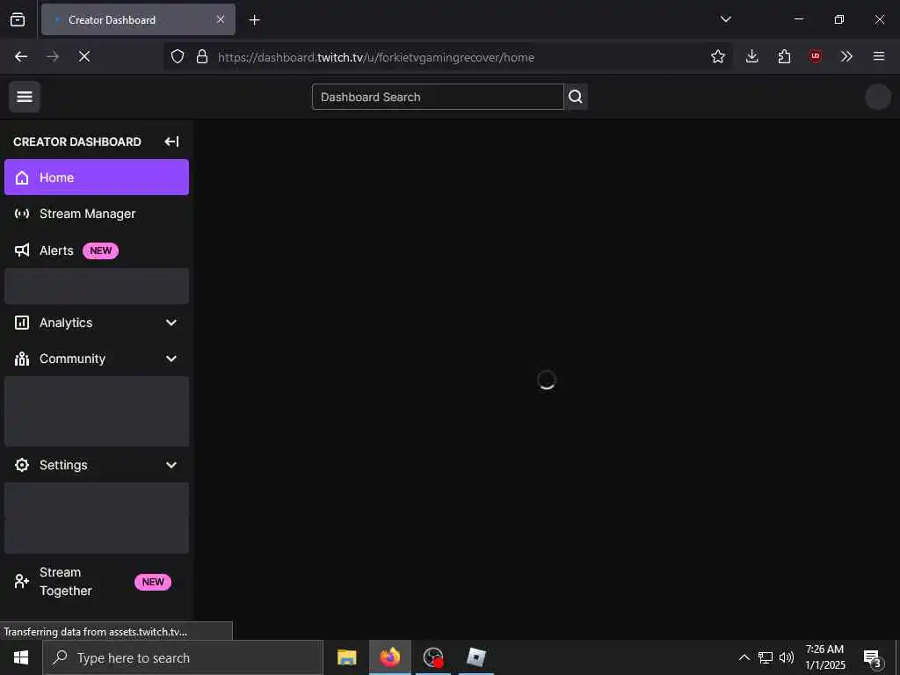Open Firefox application menu
The height and width of the screenshot is (675, 900).
[879, 56]
